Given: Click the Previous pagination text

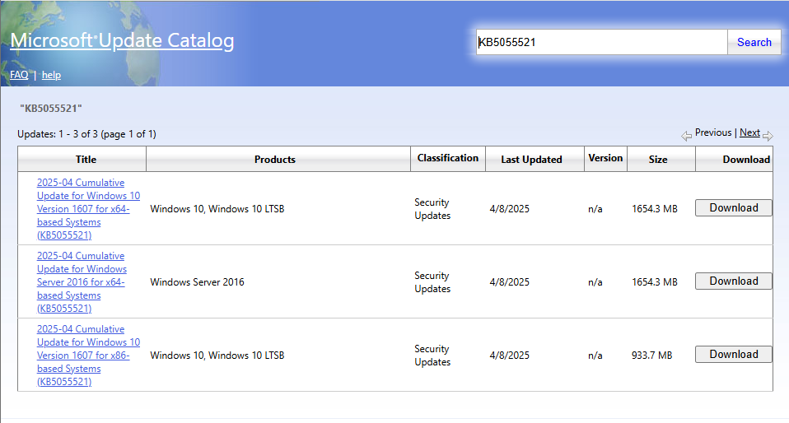Looking at the screenshot, I should click(x=713, y=132).
